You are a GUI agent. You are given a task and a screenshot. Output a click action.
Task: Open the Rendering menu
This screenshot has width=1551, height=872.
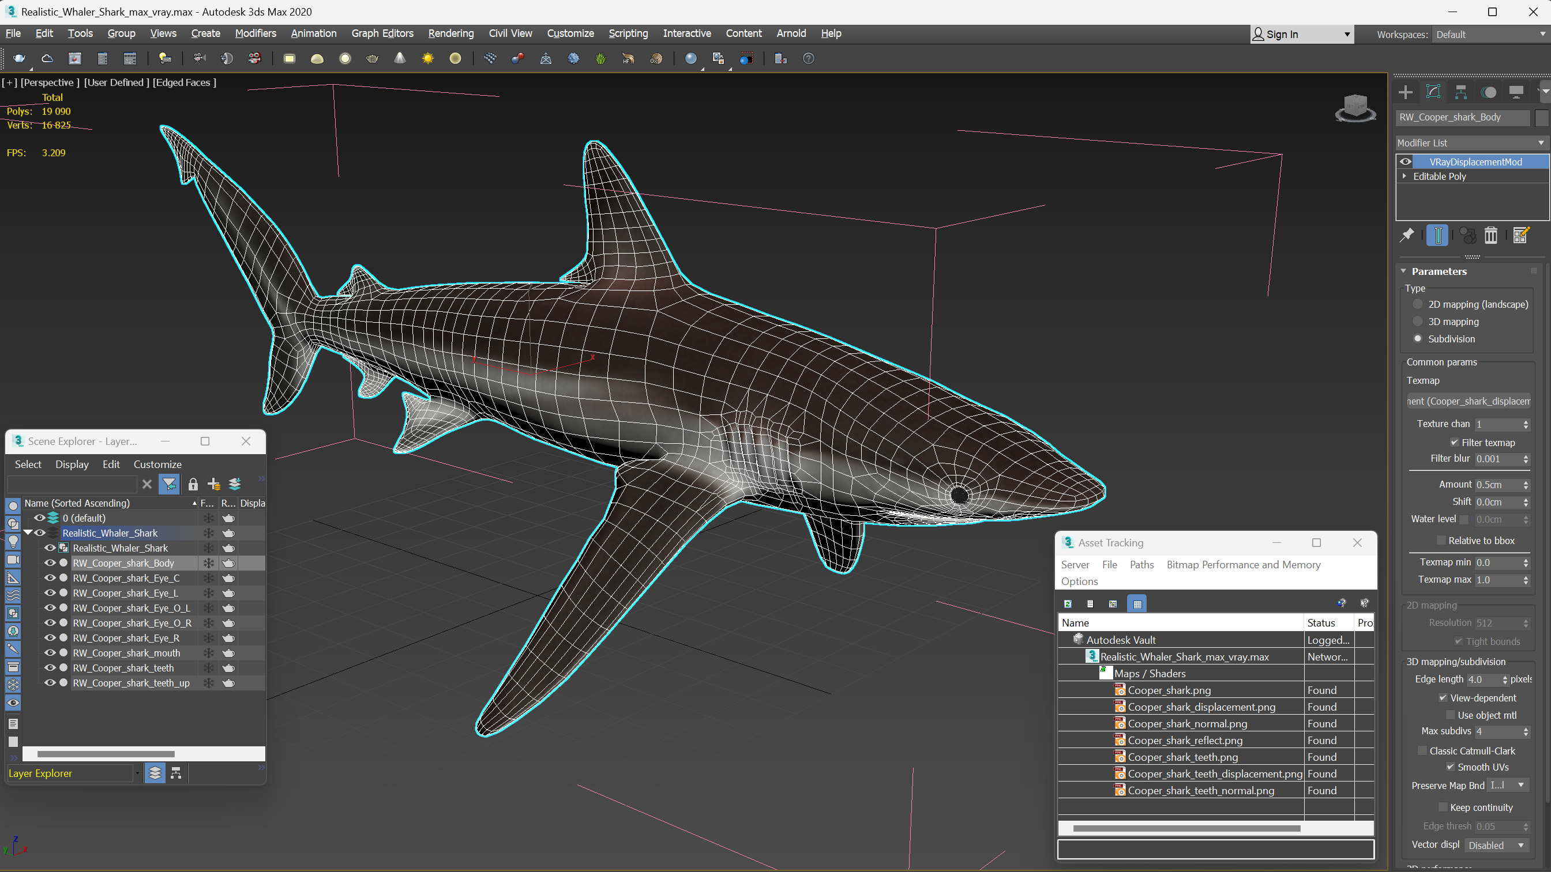(x=451, y=33)
